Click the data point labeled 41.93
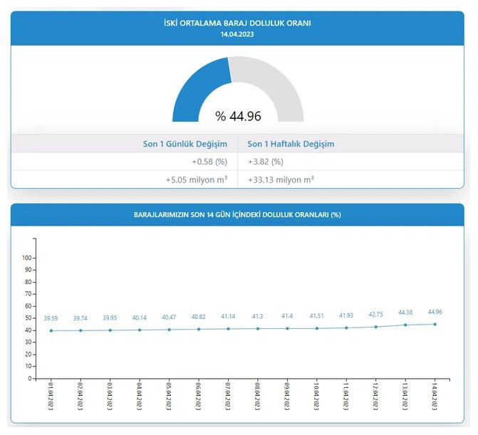 coord(345,327)
